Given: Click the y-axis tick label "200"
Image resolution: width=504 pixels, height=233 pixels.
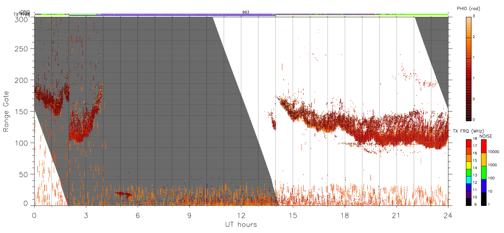Looking at the screenshot, I should tap(22, 80).
